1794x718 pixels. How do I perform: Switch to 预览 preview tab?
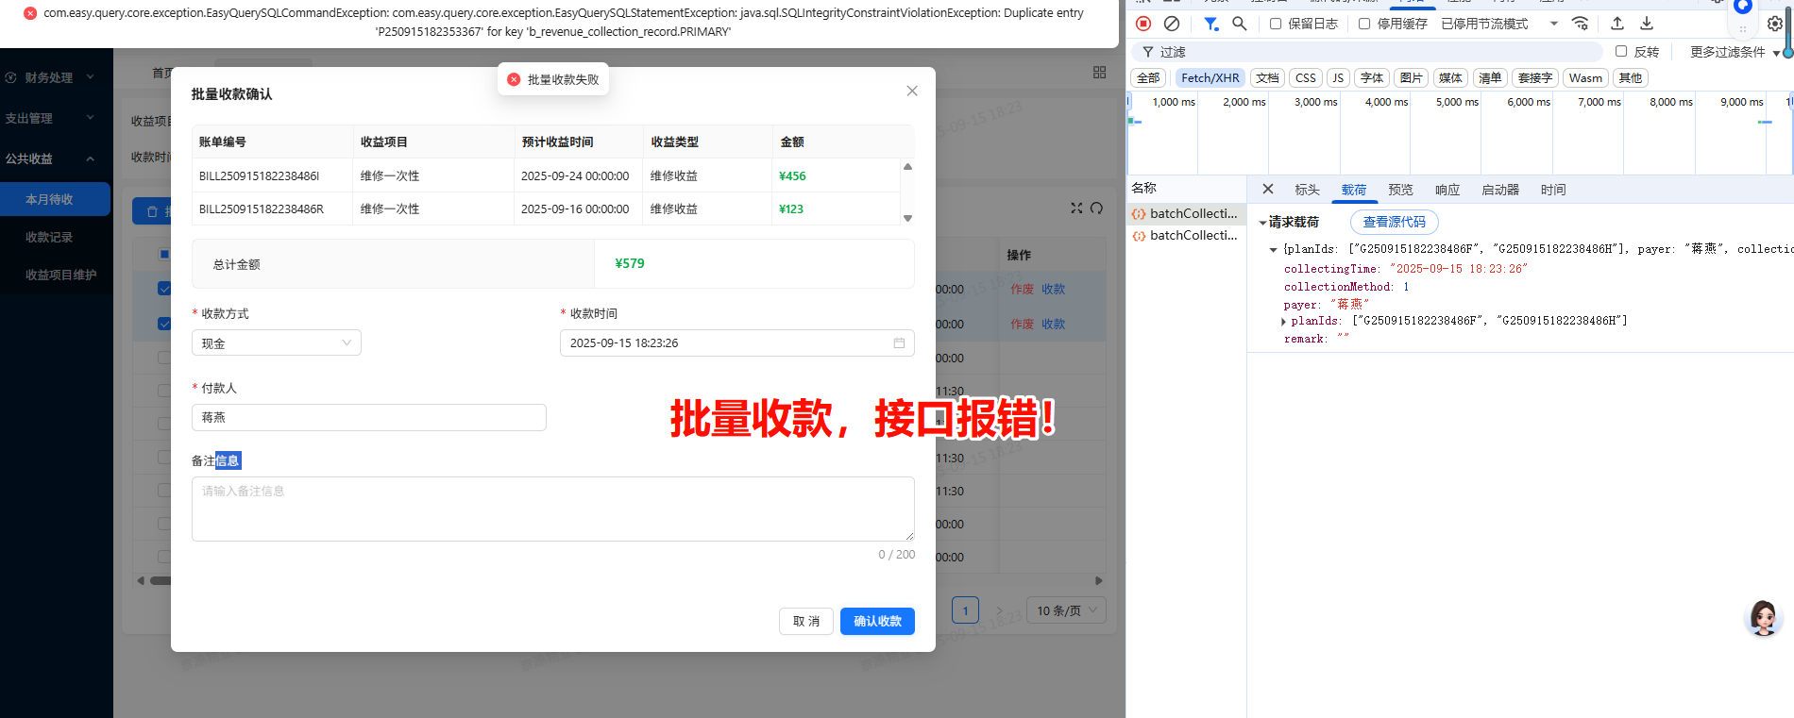1400,190
